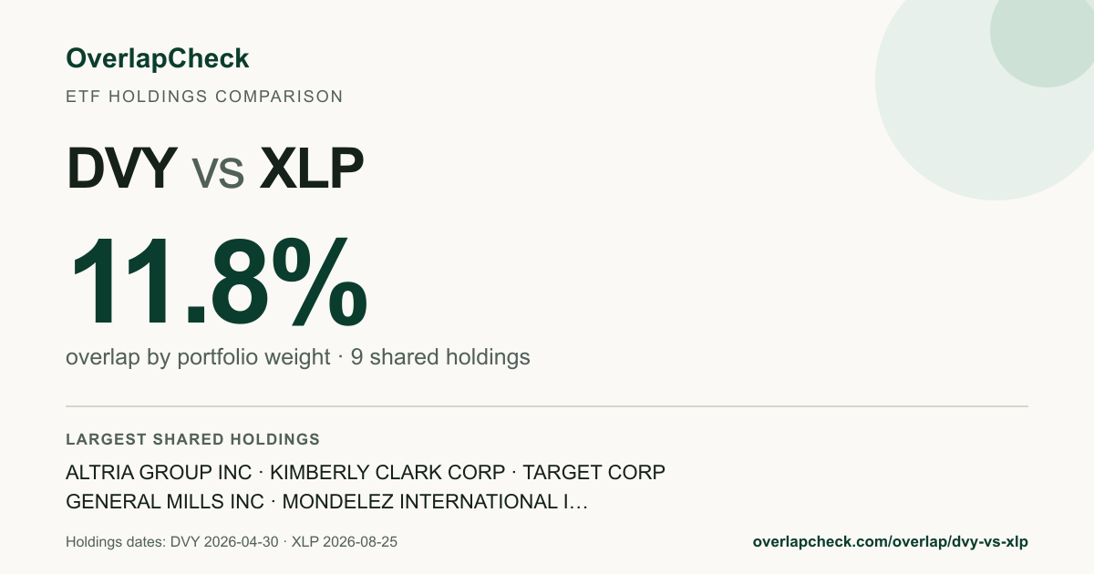Select KIMBERLY CLARK CORP holding
Screen dimensions: 1094x574
(x=387, y=473)
